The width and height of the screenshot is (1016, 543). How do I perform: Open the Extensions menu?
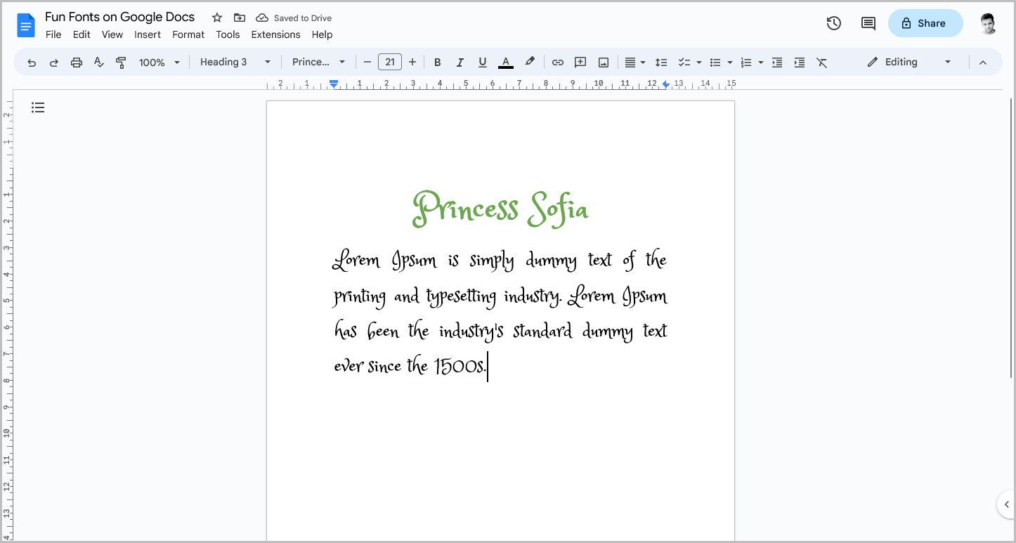(x=275, y=34)
